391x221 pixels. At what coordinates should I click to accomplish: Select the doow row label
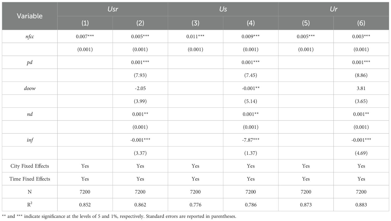pyautogui.click(x=29, y=88)
